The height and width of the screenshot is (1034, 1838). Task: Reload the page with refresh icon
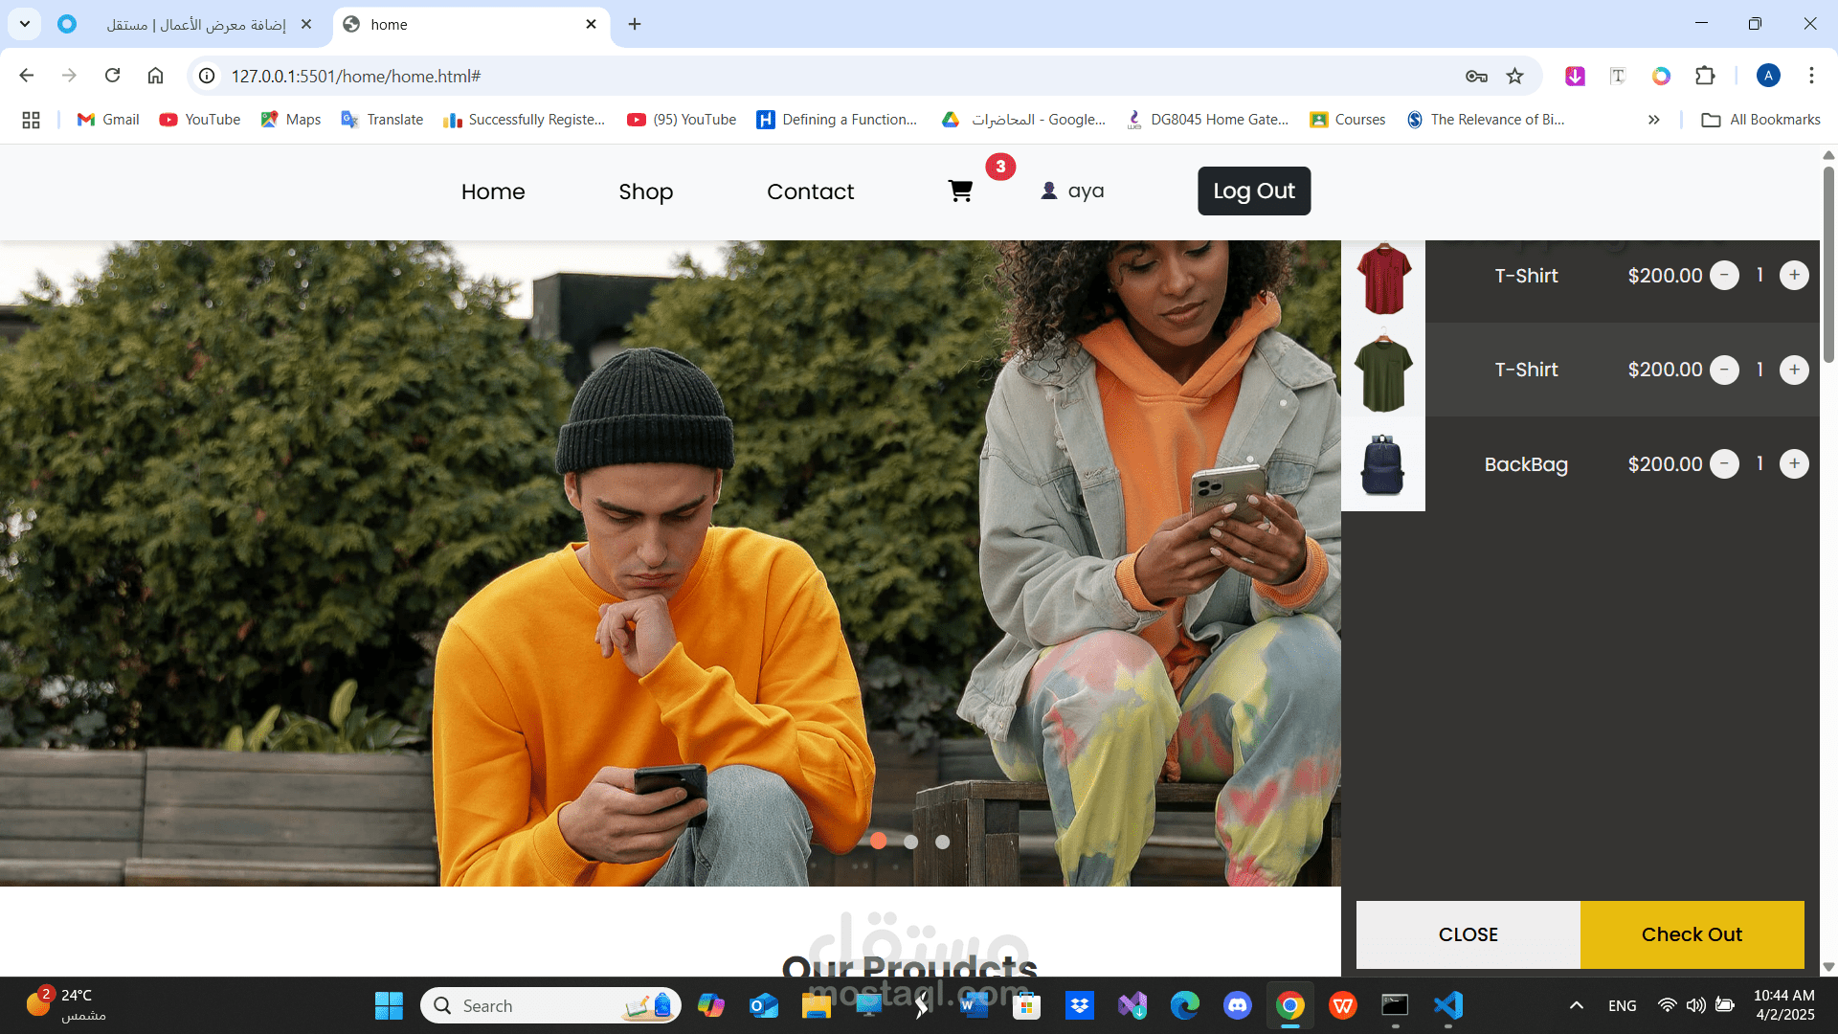tap(112, 76)
